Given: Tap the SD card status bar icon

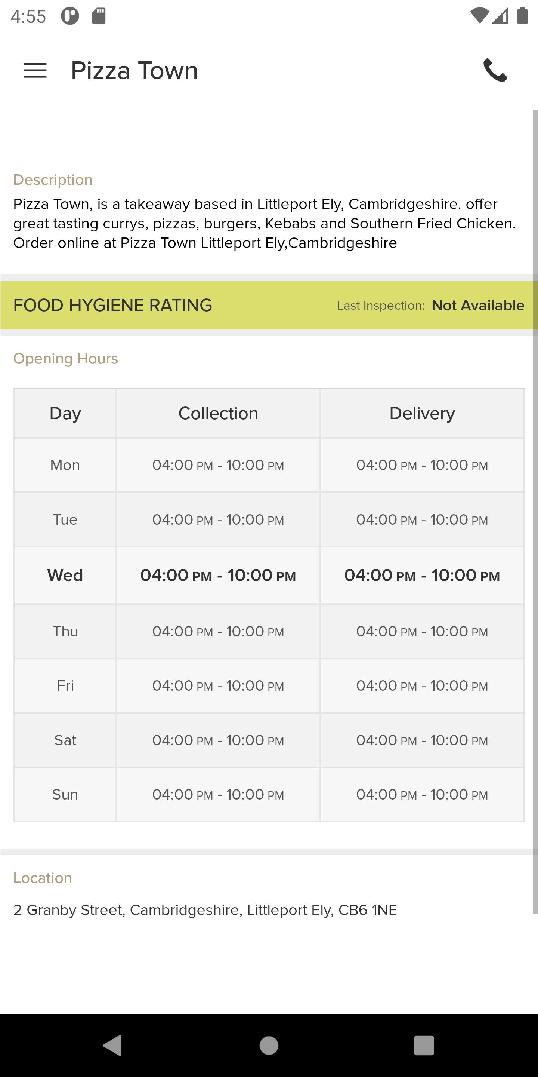Looking at the screenshot, I should tap(99, 16).
